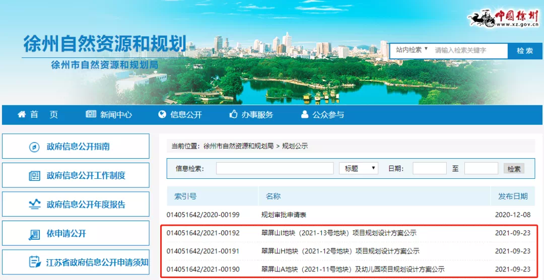Click the home icon beside 首页
Viewport: 544px width, 280px height.
(22, 114)
